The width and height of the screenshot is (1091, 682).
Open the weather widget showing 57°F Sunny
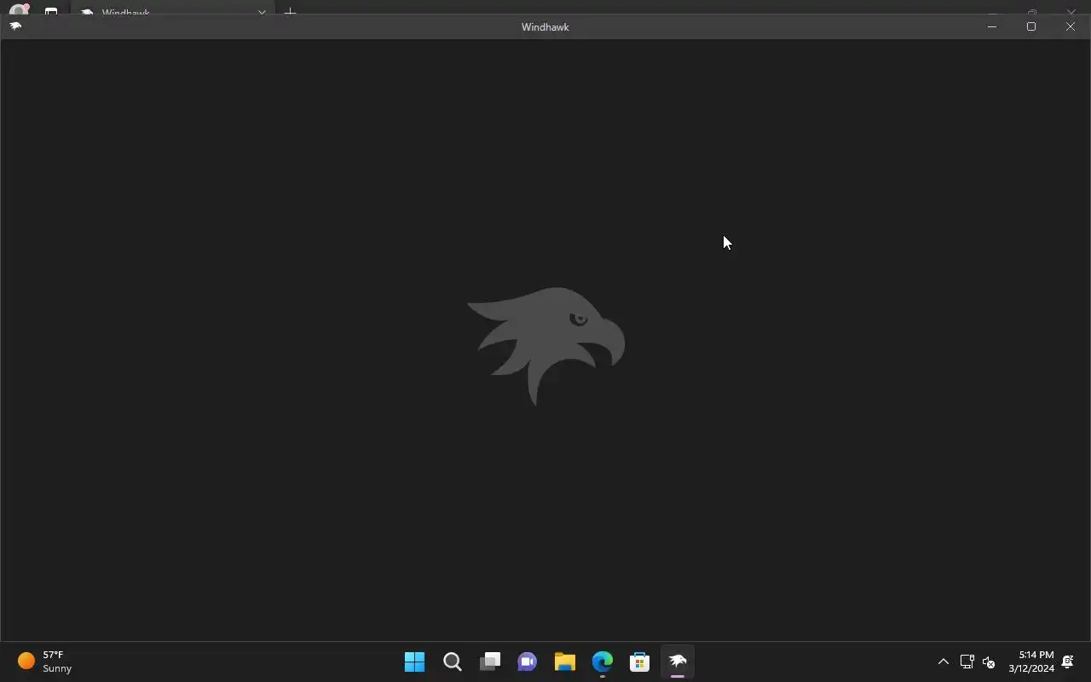point(44,662)
